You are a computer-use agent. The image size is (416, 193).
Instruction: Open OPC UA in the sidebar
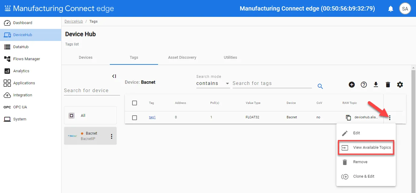(x=30, y=107)
